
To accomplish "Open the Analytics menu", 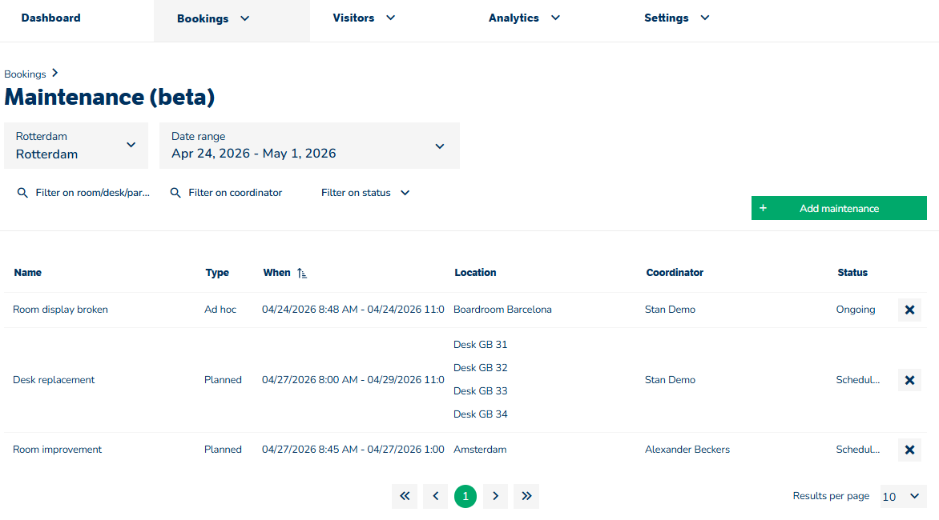I will click(524, 18).
